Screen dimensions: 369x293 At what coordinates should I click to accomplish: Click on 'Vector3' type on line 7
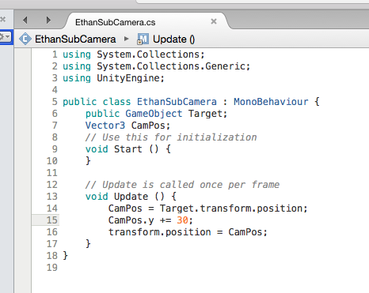[x=105, y=126]
